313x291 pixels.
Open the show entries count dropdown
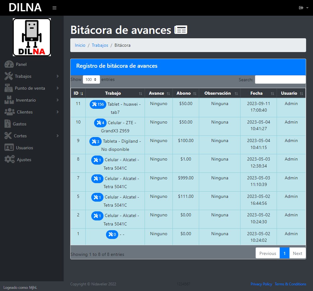91,80
